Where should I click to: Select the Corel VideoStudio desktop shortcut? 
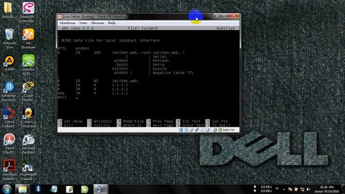pos(9,117)
